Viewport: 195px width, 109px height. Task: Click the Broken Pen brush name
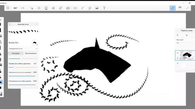[14, 43]
